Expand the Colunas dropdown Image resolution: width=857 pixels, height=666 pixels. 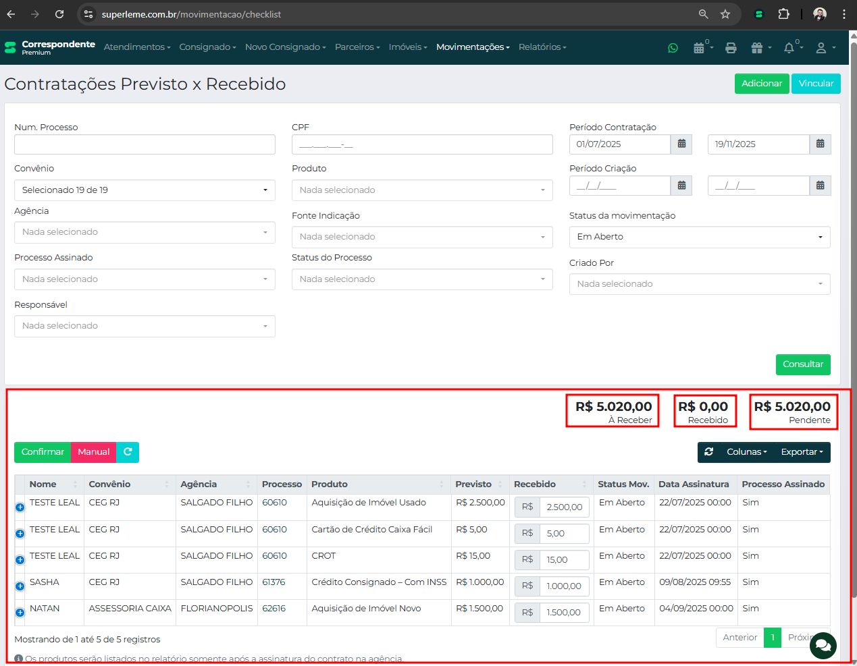(746, 452)
